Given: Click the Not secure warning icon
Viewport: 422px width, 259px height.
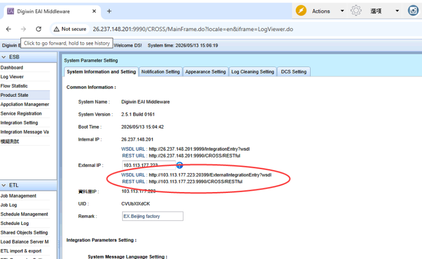Looking at the screenshot, I should pyautogui.click(x=56, y=29).
